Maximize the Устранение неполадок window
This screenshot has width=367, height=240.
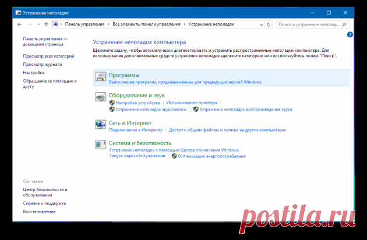(329, 13)
